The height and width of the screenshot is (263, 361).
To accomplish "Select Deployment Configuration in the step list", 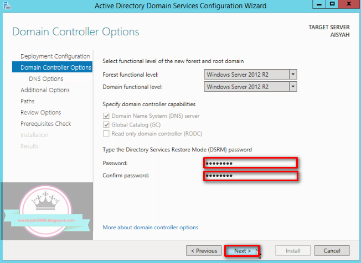I will tap(55, 56).
